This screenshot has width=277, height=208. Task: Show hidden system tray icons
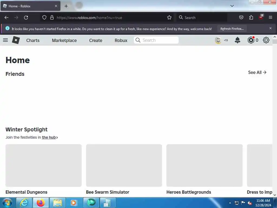(x=230, y=203)
